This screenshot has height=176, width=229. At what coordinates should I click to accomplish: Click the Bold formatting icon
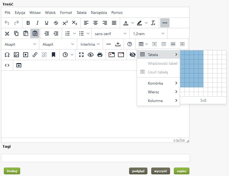pyautogui.click(x=28, y=23)
